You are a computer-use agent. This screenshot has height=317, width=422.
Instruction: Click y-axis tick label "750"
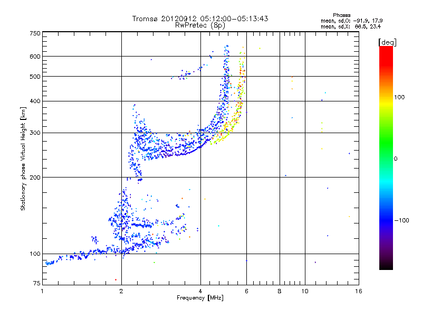35,33
